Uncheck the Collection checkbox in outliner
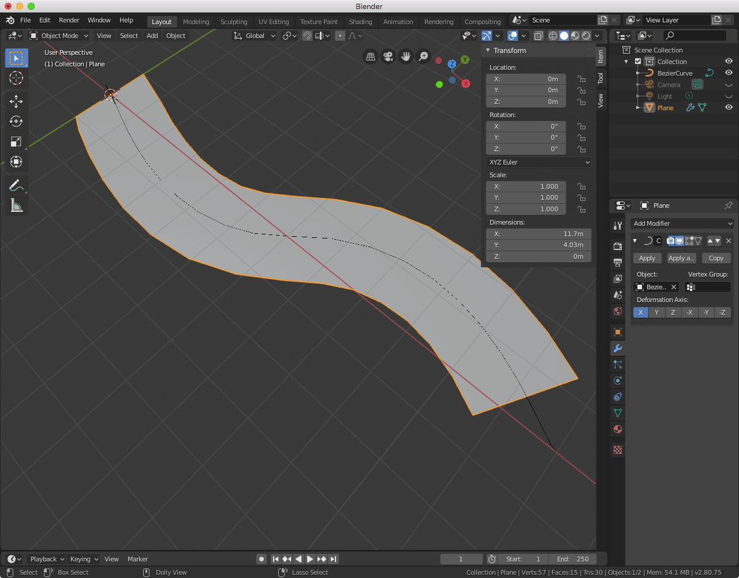Screen dimensions: 739x578 [638, 62]
